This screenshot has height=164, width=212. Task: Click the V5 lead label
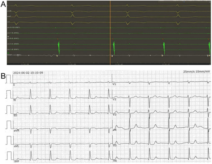click(x=115, y=146)
